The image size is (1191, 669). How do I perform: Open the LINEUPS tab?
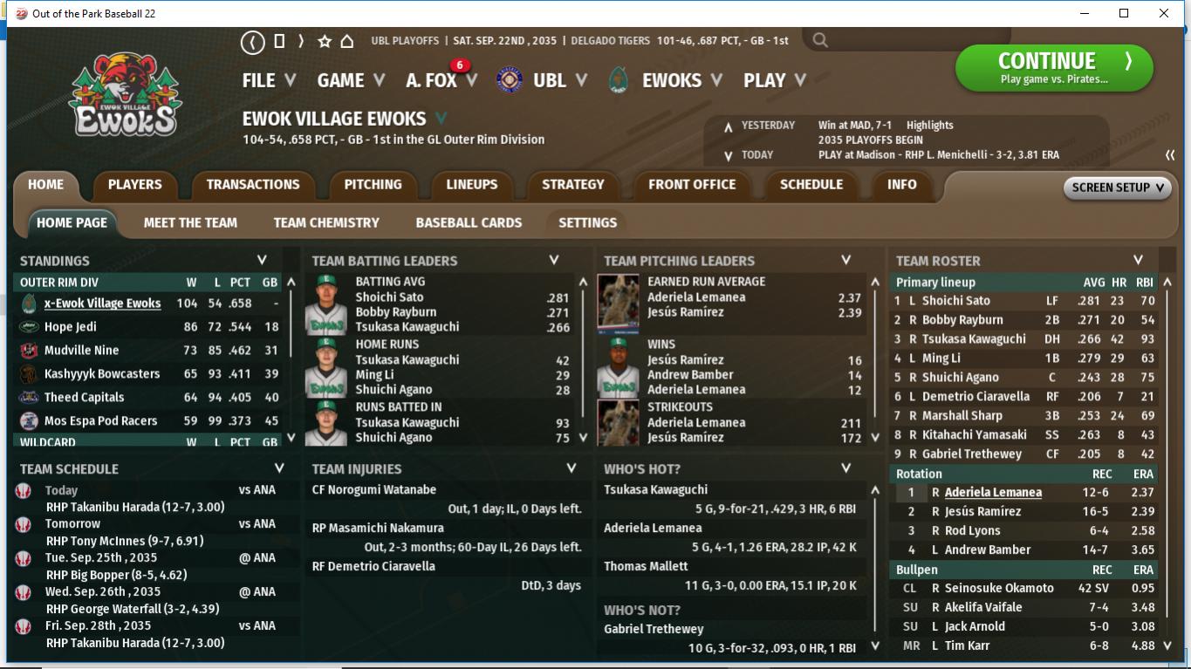[472, 185]
